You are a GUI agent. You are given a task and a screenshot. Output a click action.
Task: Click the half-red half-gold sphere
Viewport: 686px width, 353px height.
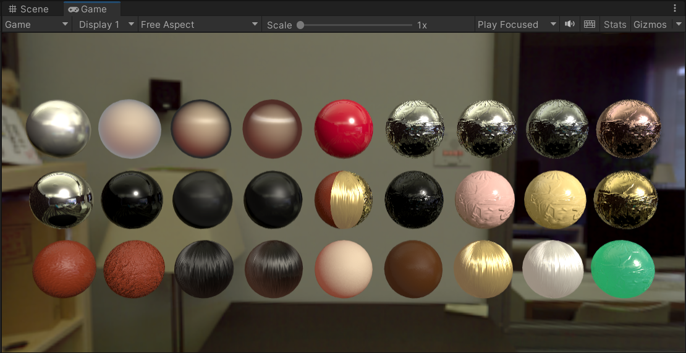point(344,200)
